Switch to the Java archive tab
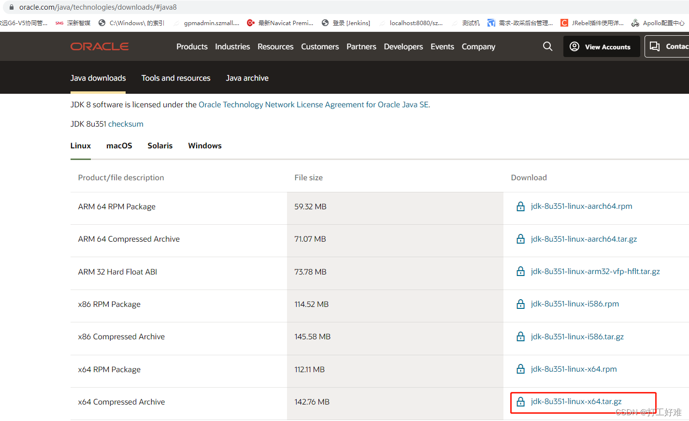689x421 pixels. coord(247,78)
